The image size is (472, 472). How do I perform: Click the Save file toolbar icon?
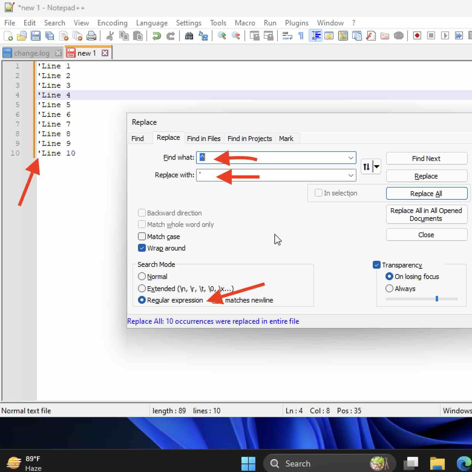click(x=36, y=36)
